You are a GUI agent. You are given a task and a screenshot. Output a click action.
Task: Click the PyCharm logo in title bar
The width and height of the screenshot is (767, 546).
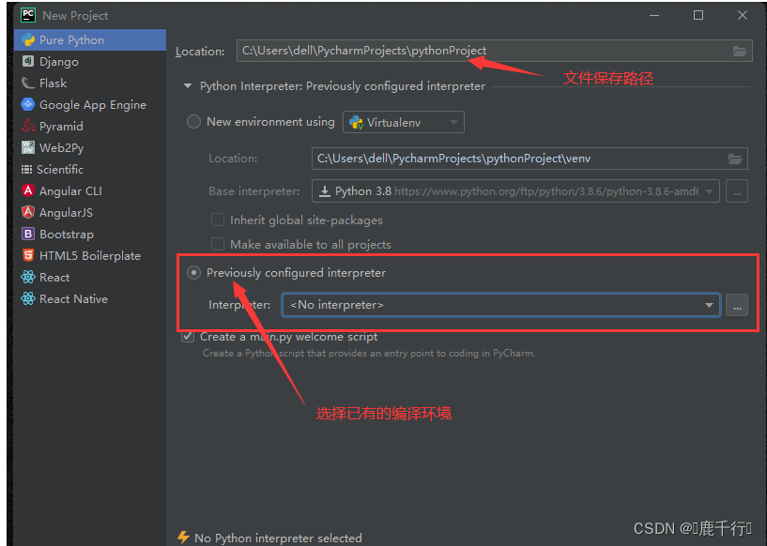point(28,15)
